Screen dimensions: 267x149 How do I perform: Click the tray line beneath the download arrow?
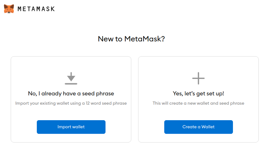(x=71, y=83)
